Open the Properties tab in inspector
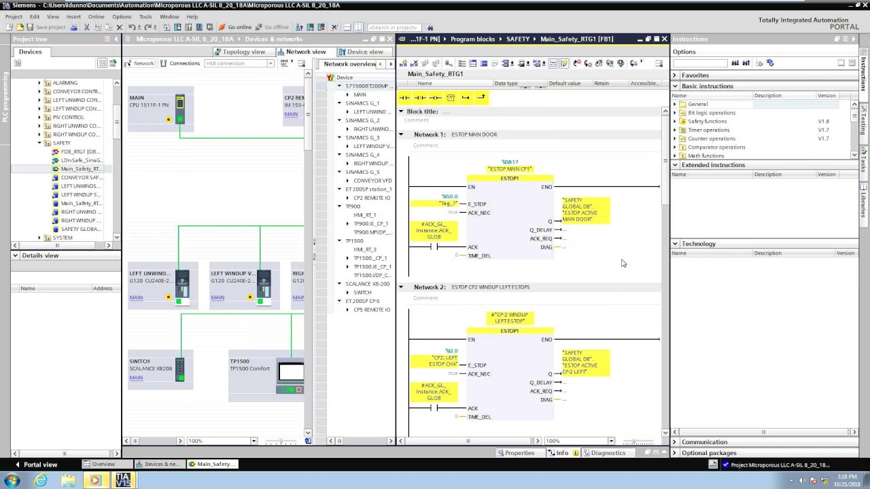 pyautogui.click(x=516, y=453)
